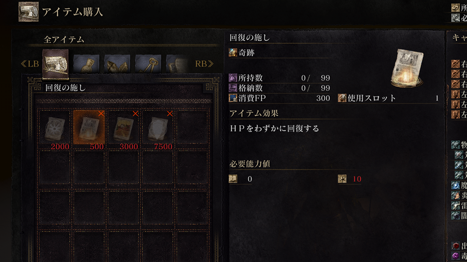The height and width of the screenshot is (262, 467).
Task: Click the 所持数 held count icon
Action: 233,78
